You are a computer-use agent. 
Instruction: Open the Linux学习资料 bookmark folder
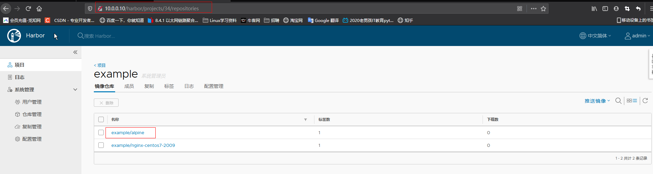click(x=220, y=21)
